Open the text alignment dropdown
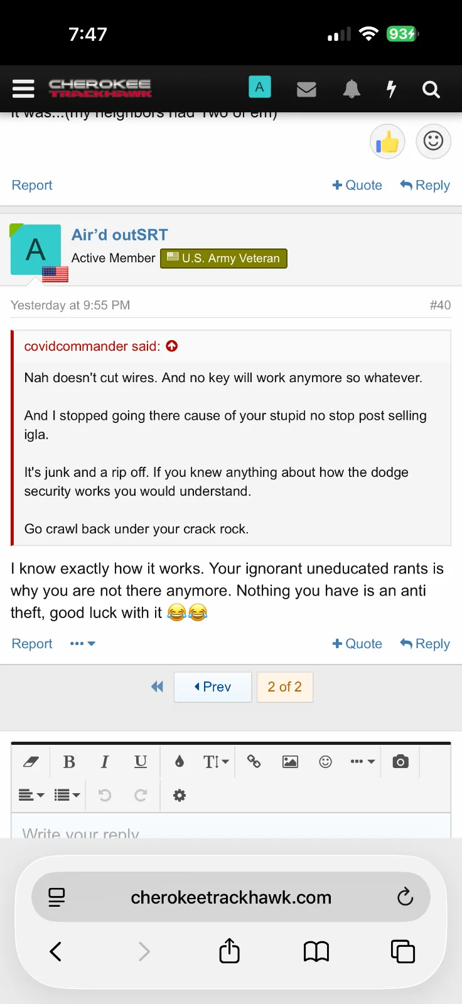The height and width of the screenshot is (1004, 462). click(31, 796)
